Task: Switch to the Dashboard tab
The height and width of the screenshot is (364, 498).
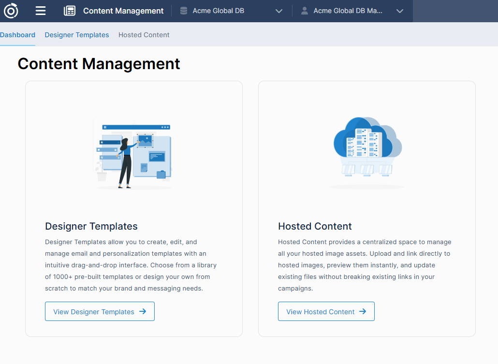Action: [18, 35]
